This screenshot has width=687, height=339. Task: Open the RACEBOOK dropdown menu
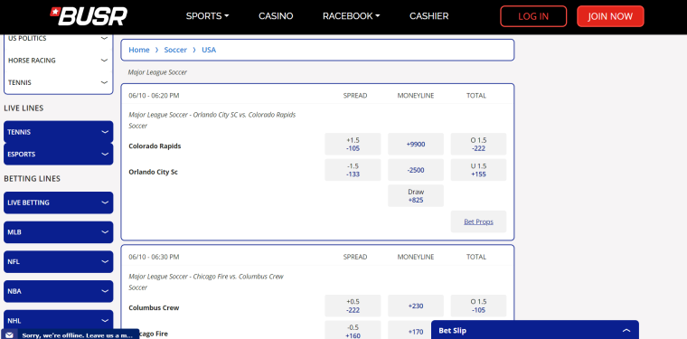tap(351, 16)
